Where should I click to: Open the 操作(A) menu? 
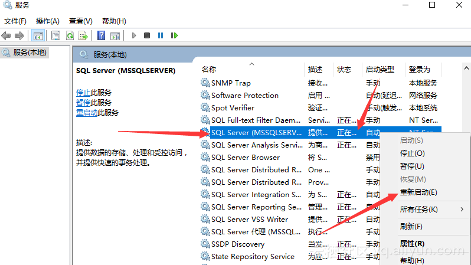tap(47, 21)
